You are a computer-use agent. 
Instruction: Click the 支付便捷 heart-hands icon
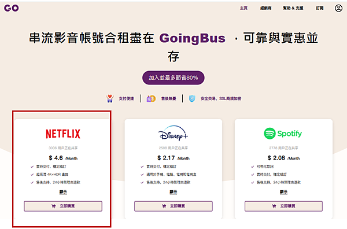[110, 98]
